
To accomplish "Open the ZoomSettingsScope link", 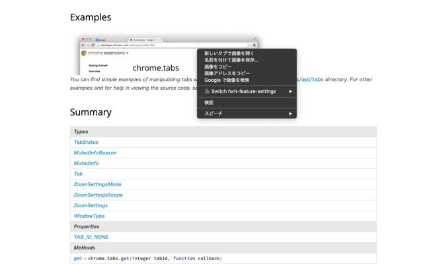I will point(98,195).
